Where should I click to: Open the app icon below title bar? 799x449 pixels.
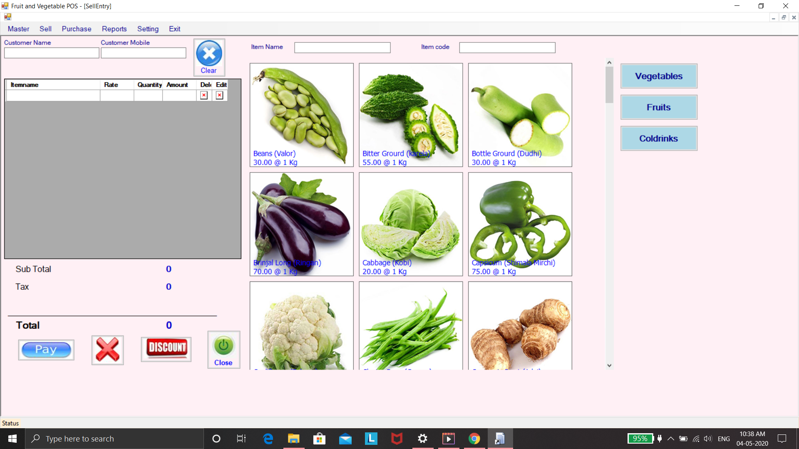7,17
